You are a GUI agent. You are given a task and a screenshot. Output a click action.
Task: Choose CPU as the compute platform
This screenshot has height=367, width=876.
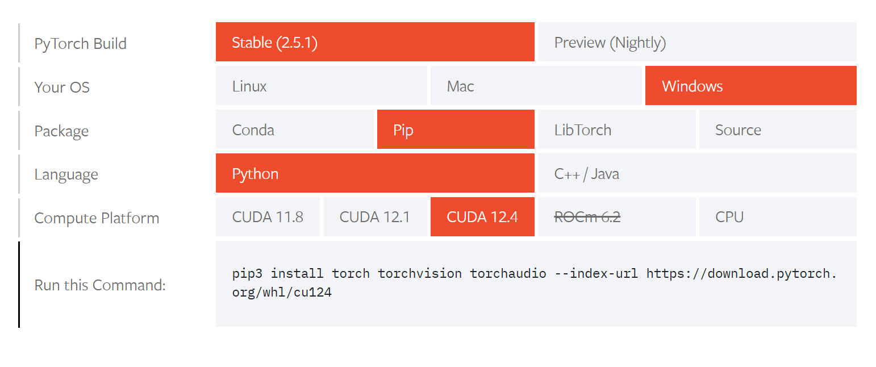(777, 217)
